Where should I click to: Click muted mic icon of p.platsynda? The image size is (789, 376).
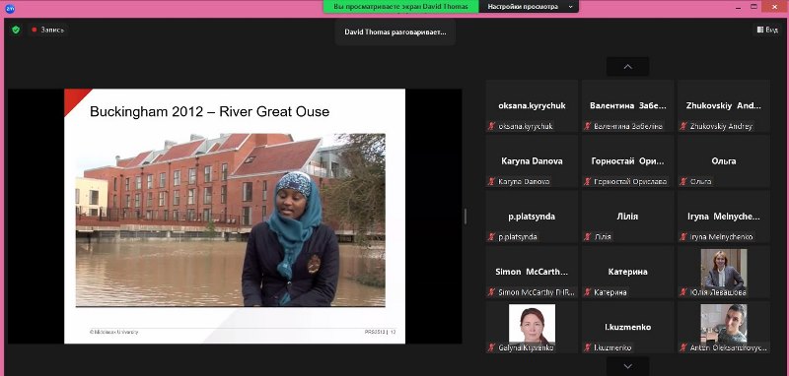(491, 236)
